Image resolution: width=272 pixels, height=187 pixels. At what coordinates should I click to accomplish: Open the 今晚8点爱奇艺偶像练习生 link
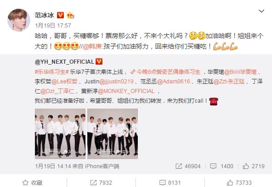[x=165, y=72]
